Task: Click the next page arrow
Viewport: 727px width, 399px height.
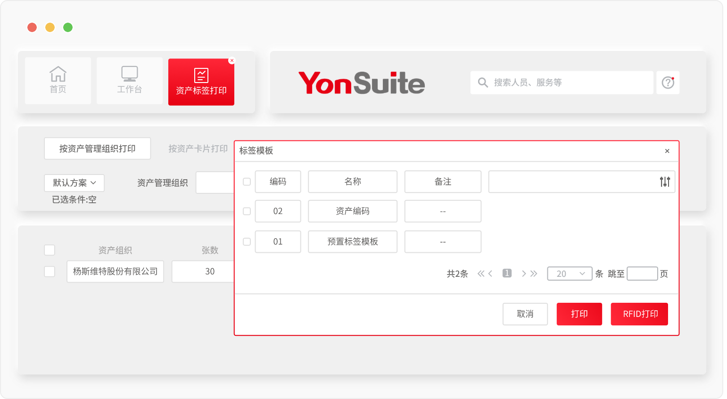Action: pyautogui.click(x=523, y=274)
